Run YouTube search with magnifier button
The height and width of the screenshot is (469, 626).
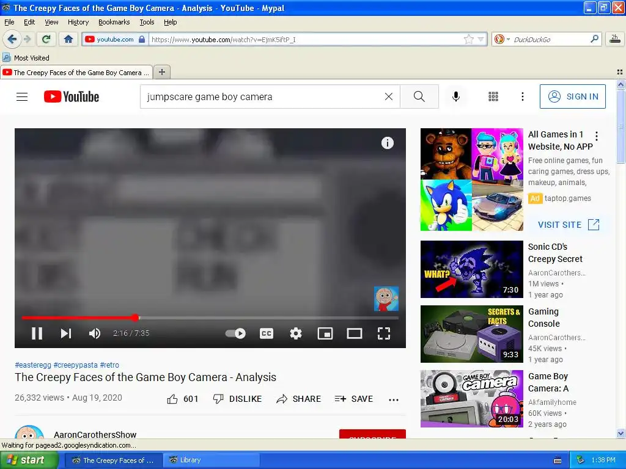(419, 96)
